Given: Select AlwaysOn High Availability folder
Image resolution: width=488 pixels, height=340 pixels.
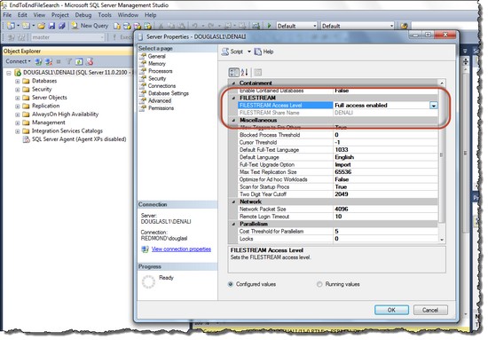Looking at the screenshot, I should click(x=65, y=115).
